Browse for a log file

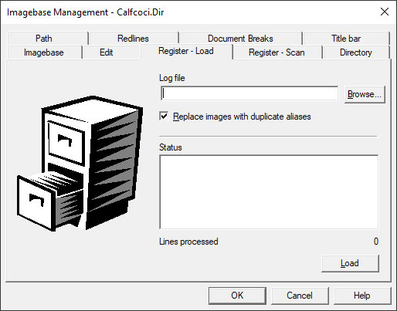(x=365, y=94)
